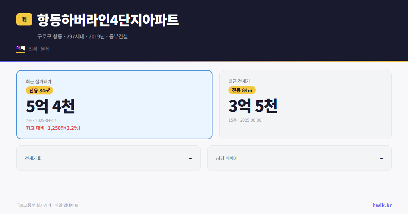Select the 전용 84㎡ badge on sale price card
Screen dimensions: 408x214
[38, 90]
